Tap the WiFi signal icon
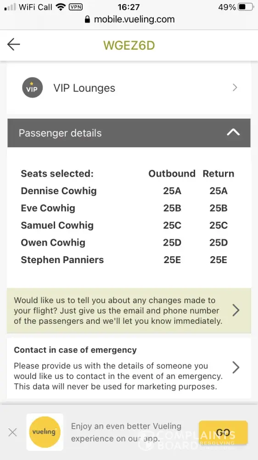Viewport: 258px width, 460px height. [x=61, y=7]
